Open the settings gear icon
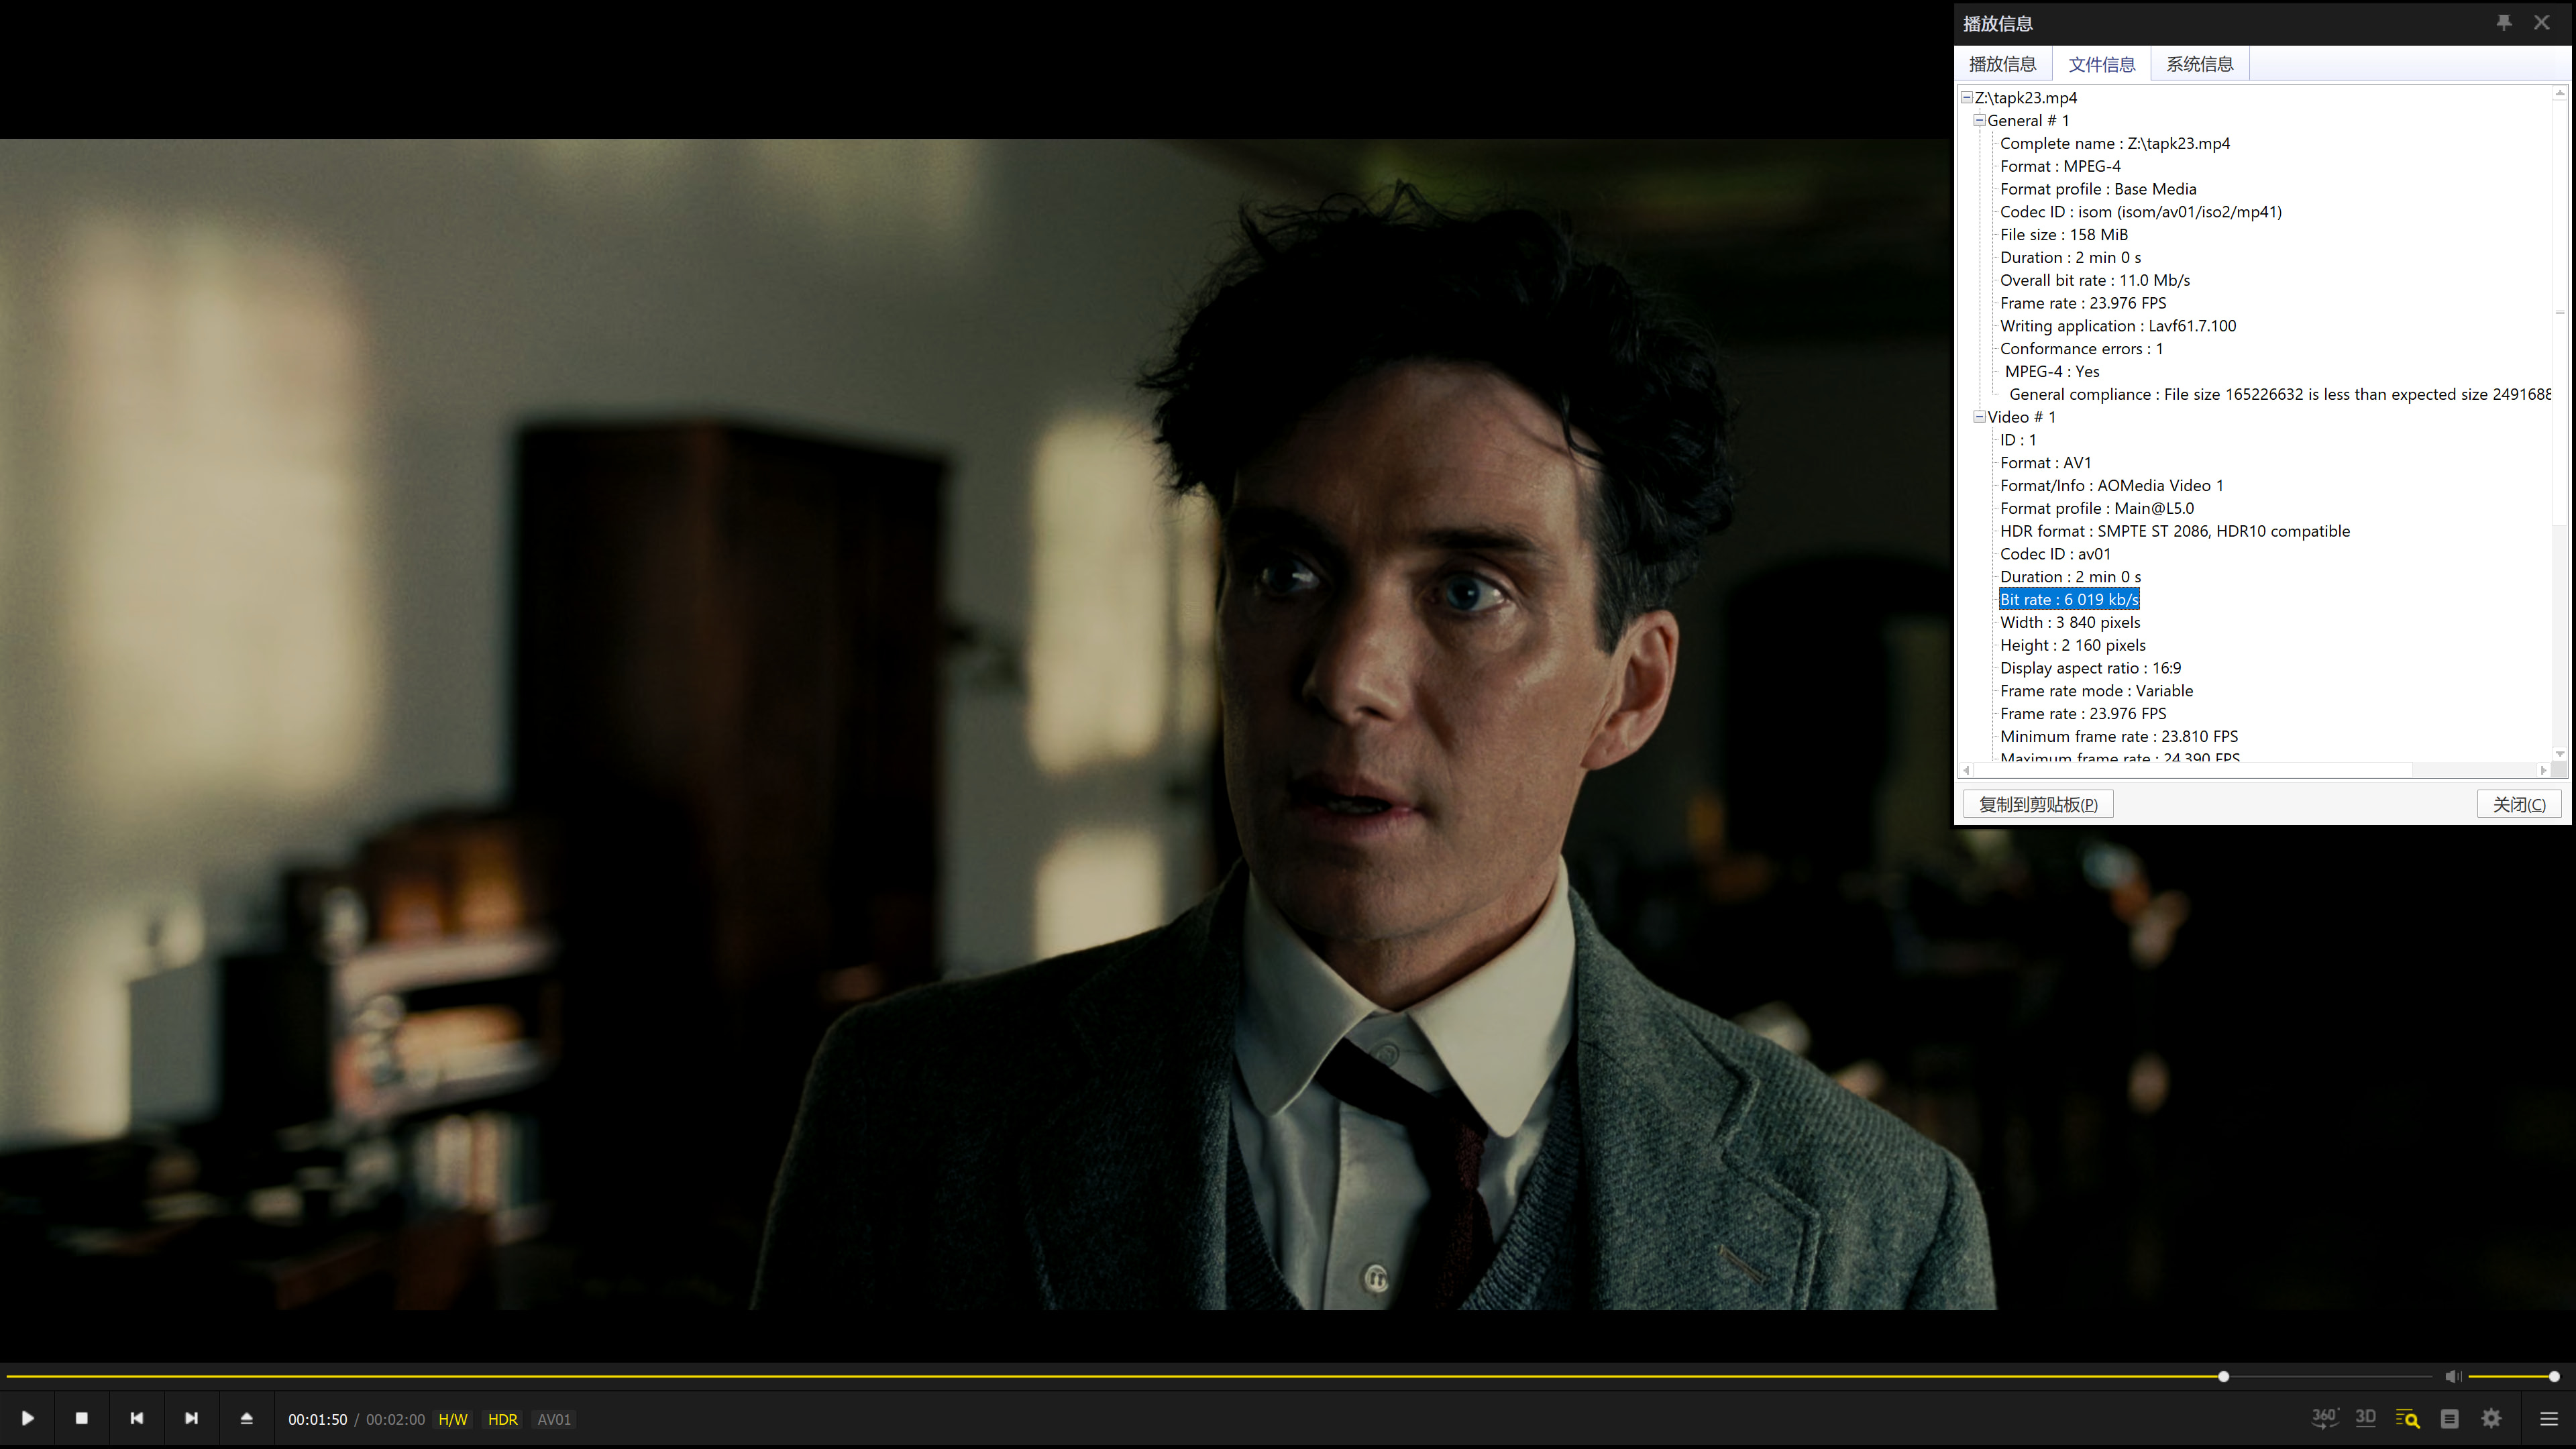The height and width of the screenshot is (1449, 2576). pos(2491,1418)
